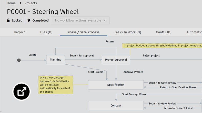This screenshot has width=202, height=113.
Task: Open the workflow actions dropdown
Action: pos(80,20)
